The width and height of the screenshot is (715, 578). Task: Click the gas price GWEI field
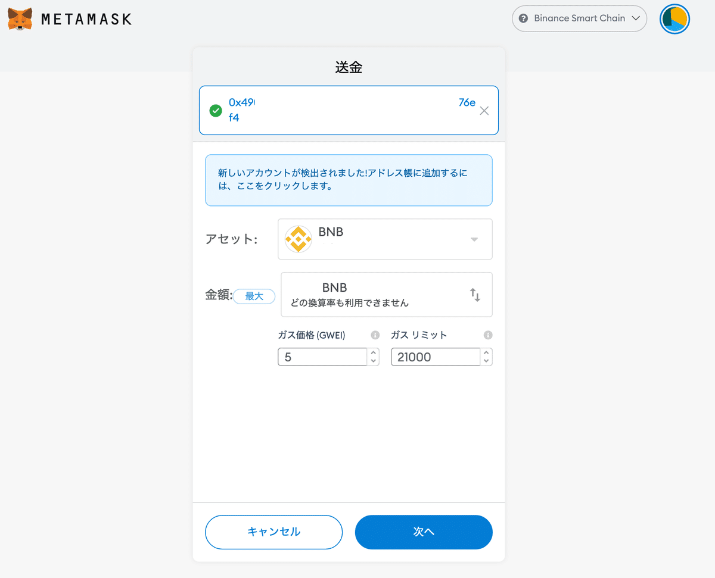coord(322,357)
